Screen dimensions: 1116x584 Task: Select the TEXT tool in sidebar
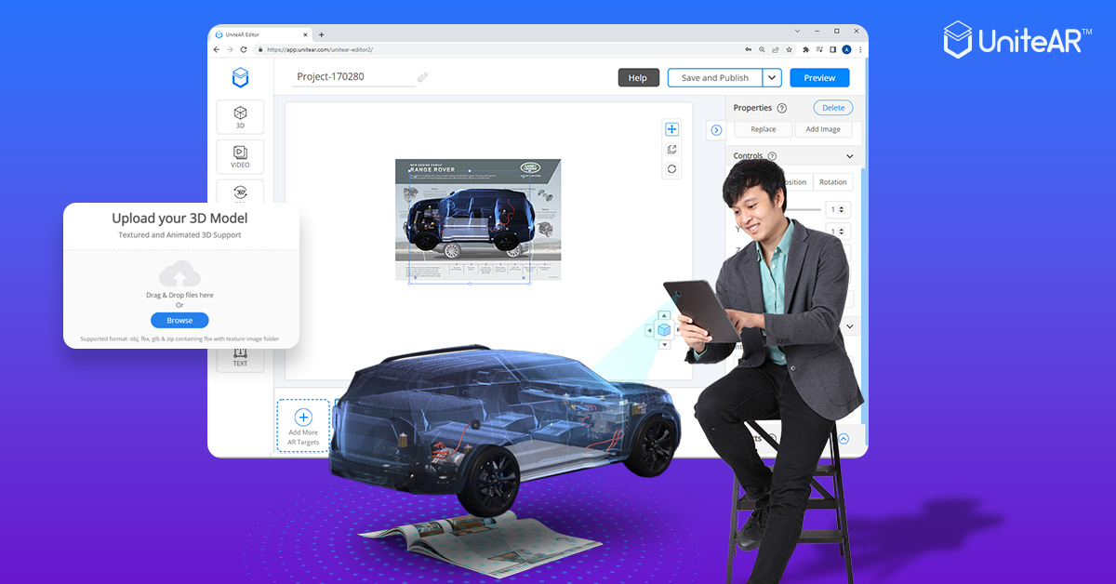coord(240,359)
